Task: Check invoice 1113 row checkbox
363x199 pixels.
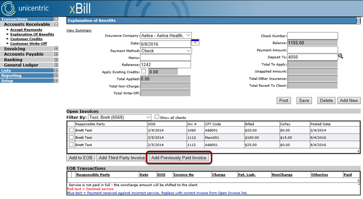Action: (71, 137)
